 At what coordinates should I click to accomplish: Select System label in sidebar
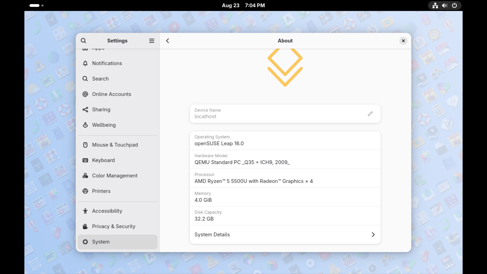coord(101,242)
